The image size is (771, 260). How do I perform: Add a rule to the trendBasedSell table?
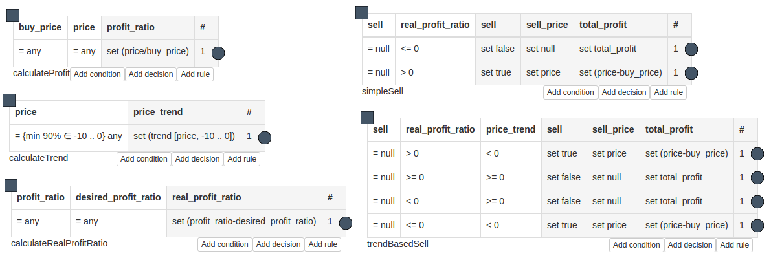tap(735, 245)
